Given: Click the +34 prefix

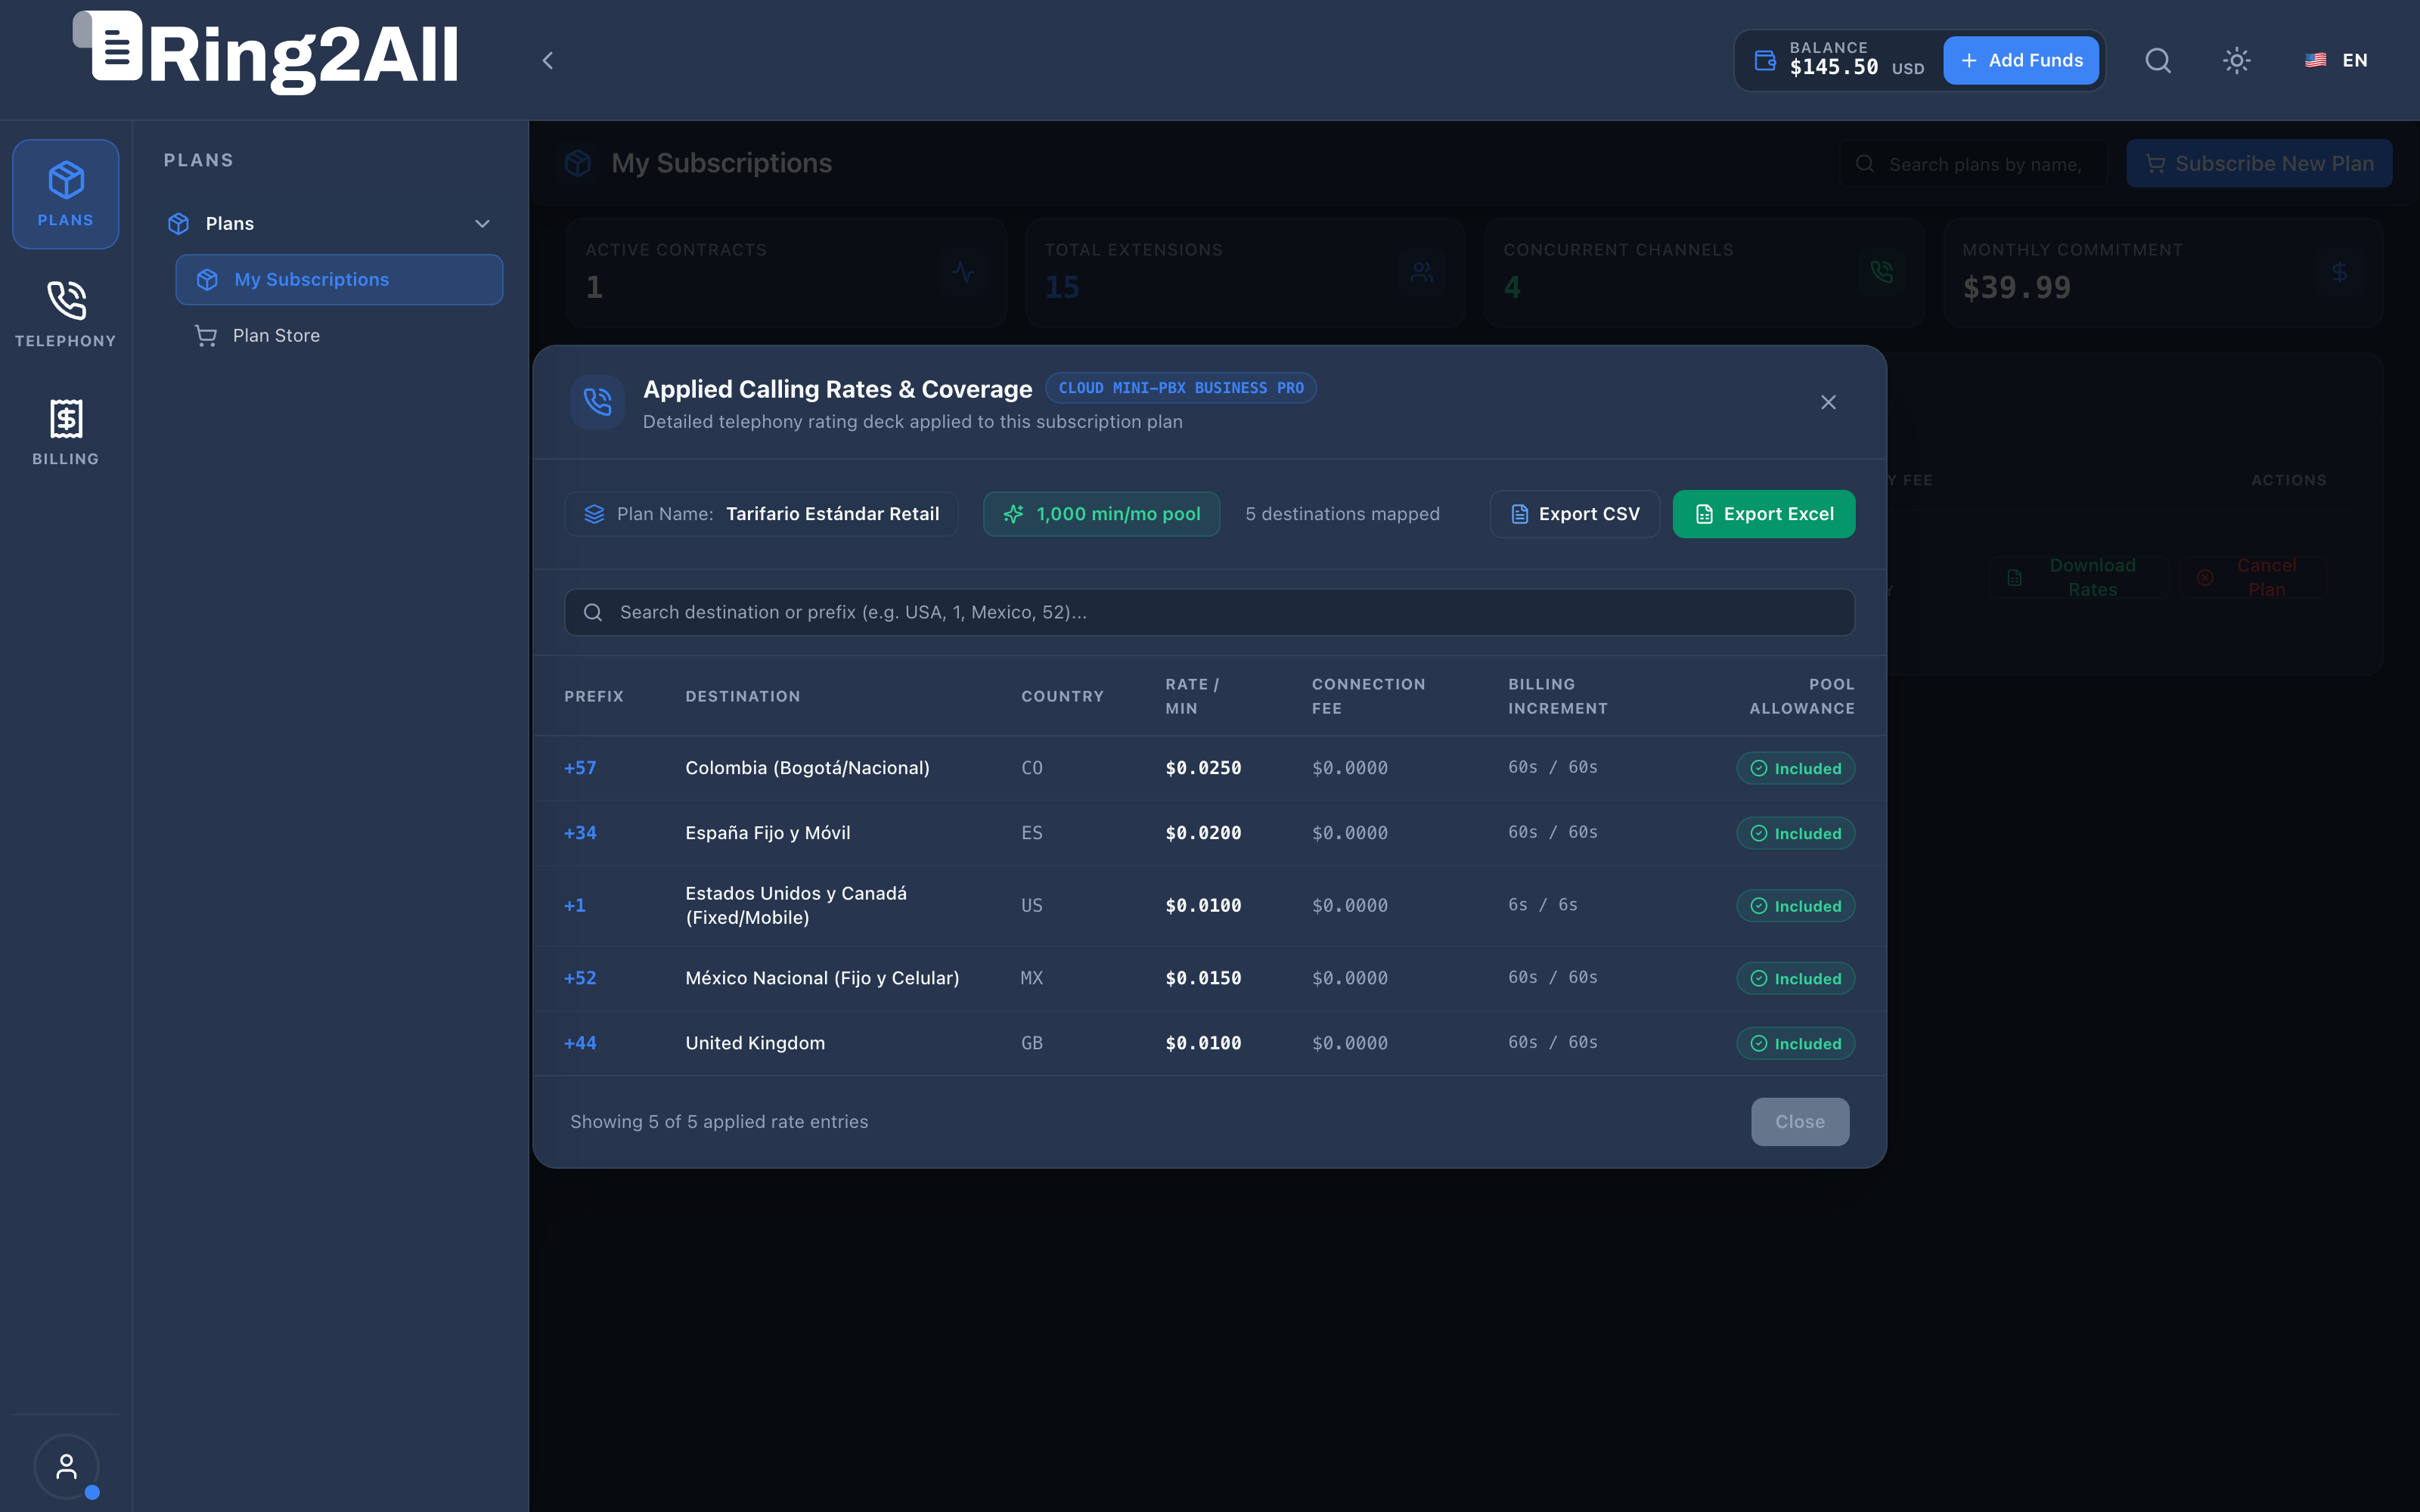Looking at the screenshot, I should tap(580, 833).
